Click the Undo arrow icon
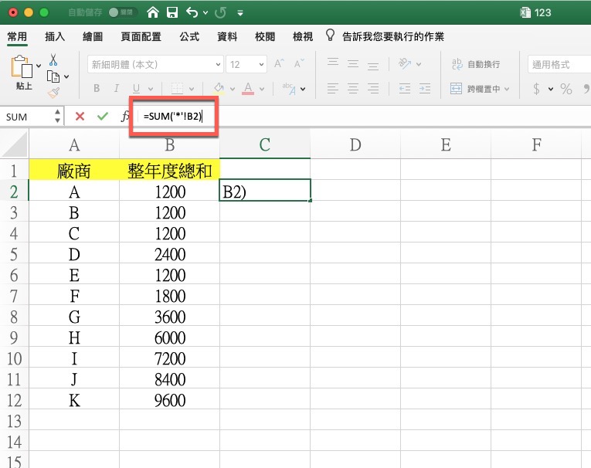 [191, 12]
